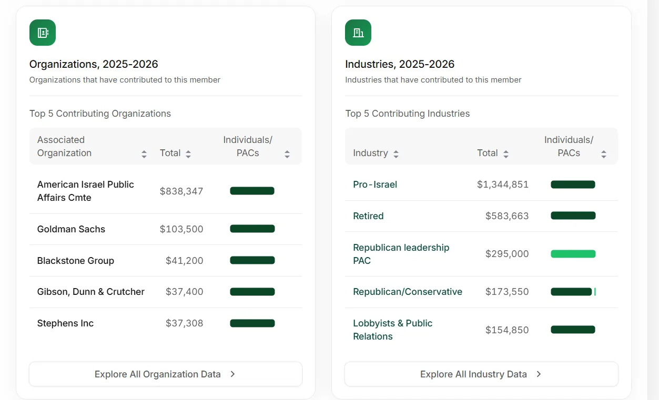Click the light green Republican leadership PAC bar
Image resolution: width=659 pixels, height=400 pixels.
pos(573,254)
